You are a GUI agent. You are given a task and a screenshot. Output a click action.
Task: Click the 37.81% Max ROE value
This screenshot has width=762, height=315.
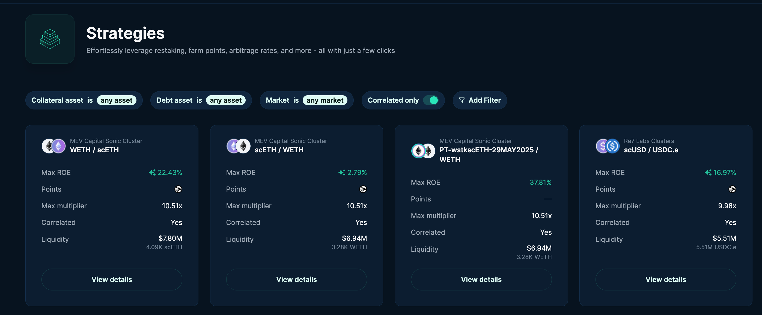[x=540, y=183]
